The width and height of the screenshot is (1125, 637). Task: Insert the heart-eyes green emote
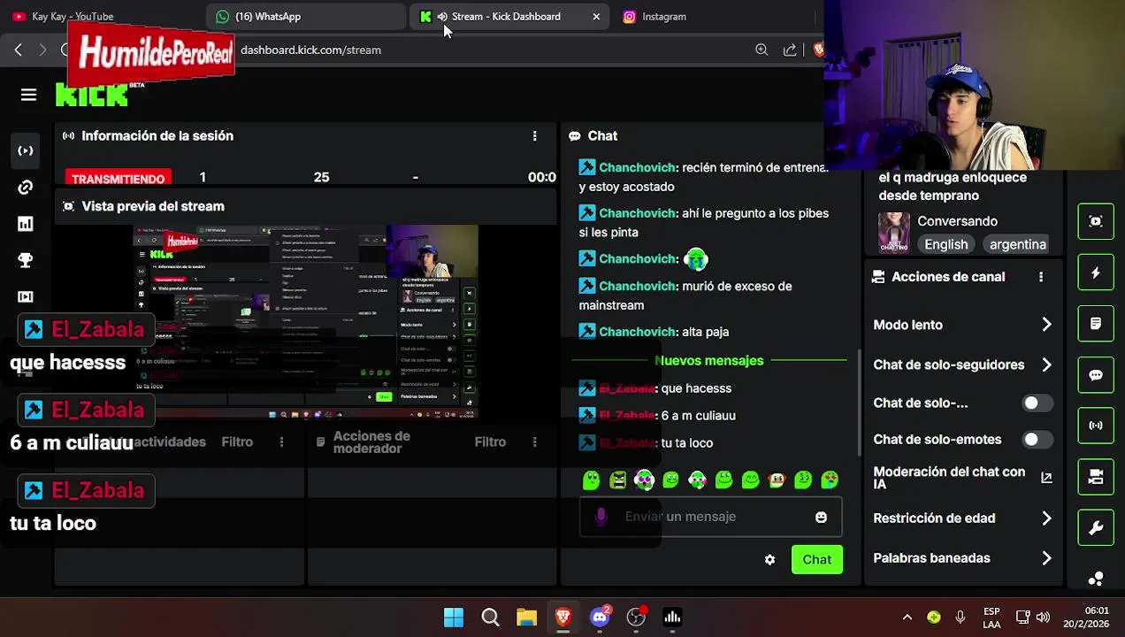[830, 480]
